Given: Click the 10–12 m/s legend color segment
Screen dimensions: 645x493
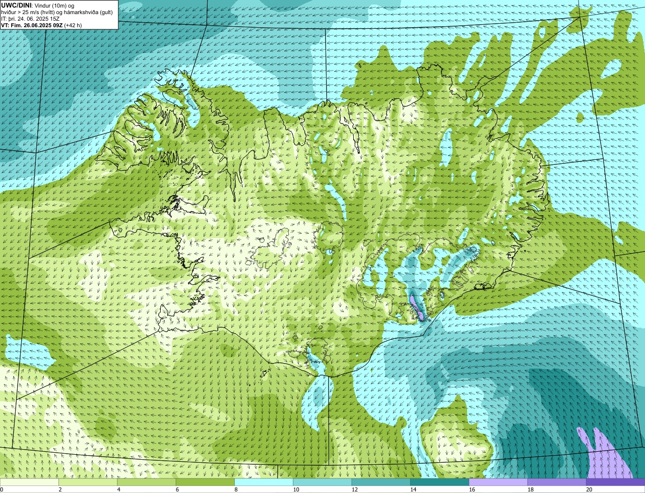Looking at the screenshot, I should coord(322,482).
